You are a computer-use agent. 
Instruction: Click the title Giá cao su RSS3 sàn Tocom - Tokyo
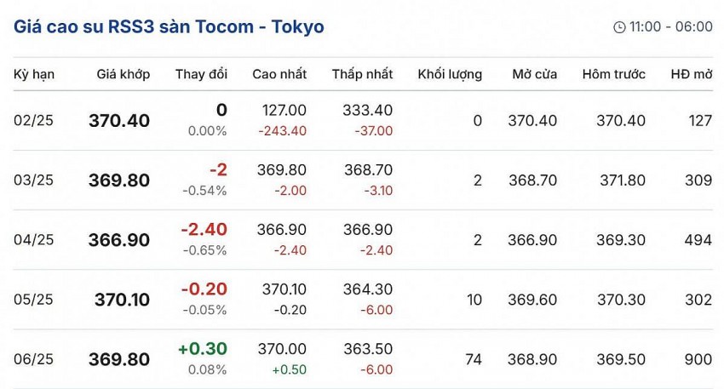point(169,26)
